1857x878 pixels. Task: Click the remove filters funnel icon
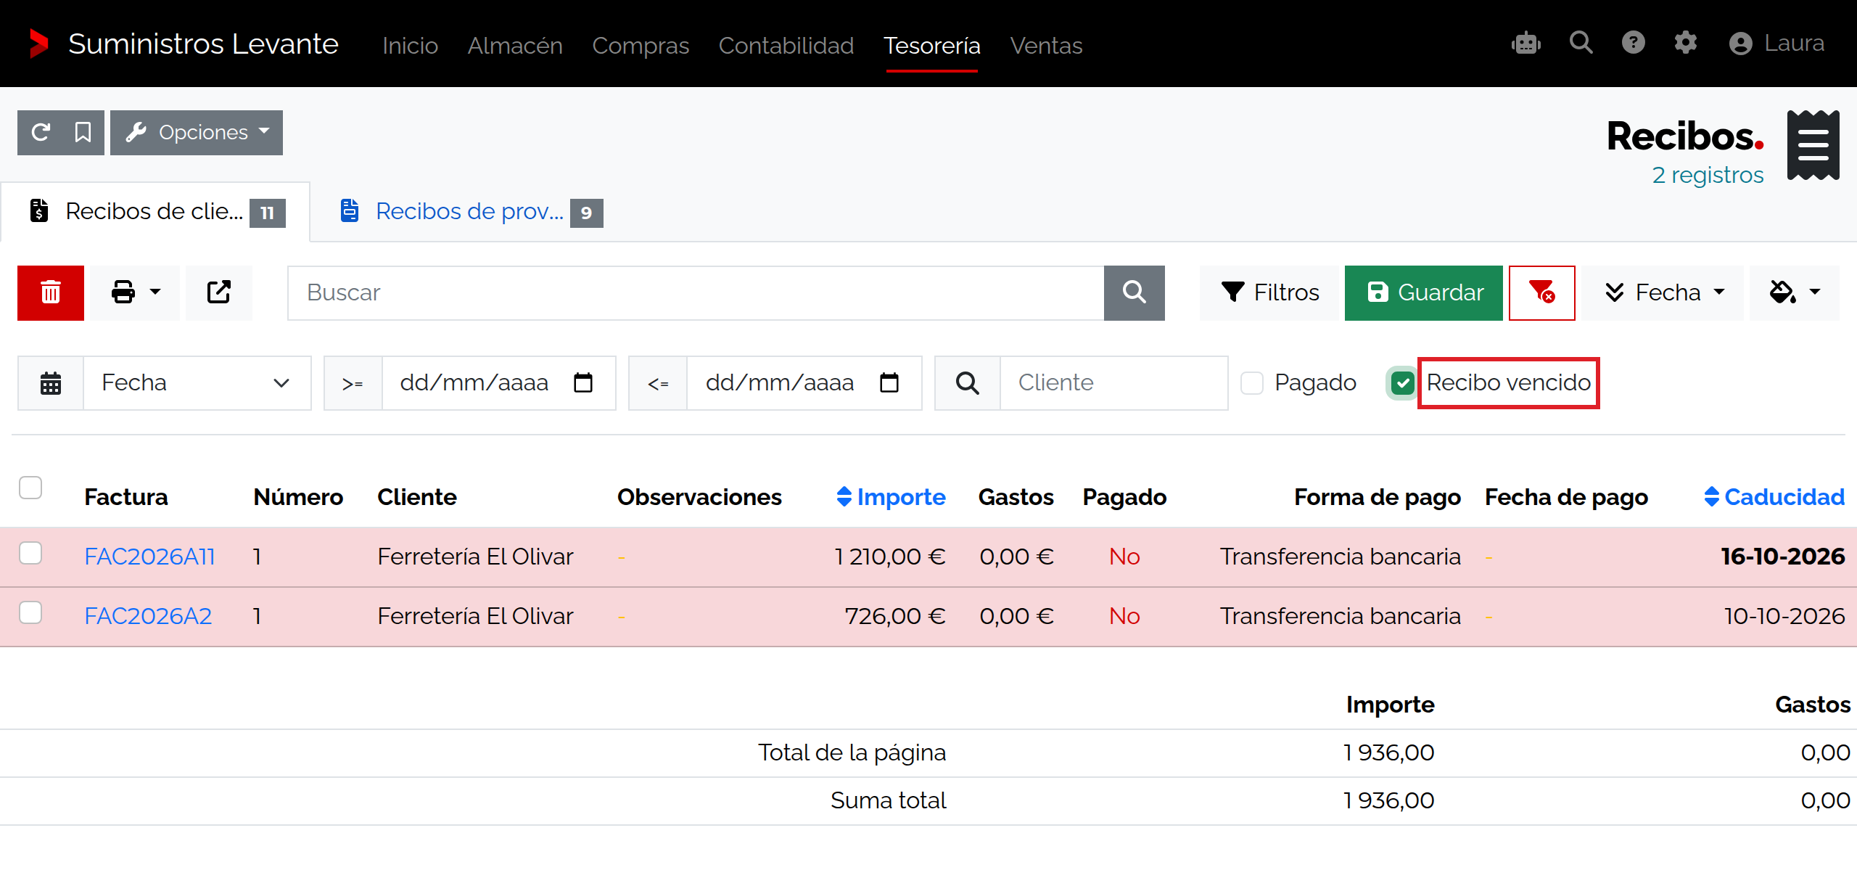click(1541, 292)
